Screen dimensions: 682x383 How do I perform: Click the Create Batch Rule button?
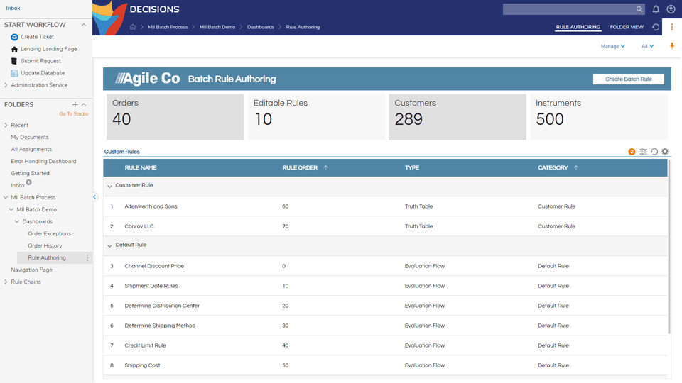(628, 79)
